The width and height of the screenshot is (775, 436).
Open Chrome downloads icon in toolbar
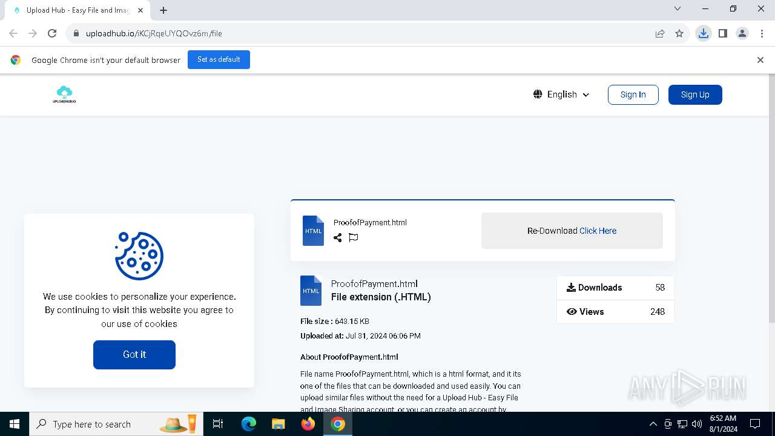[703, 33]
